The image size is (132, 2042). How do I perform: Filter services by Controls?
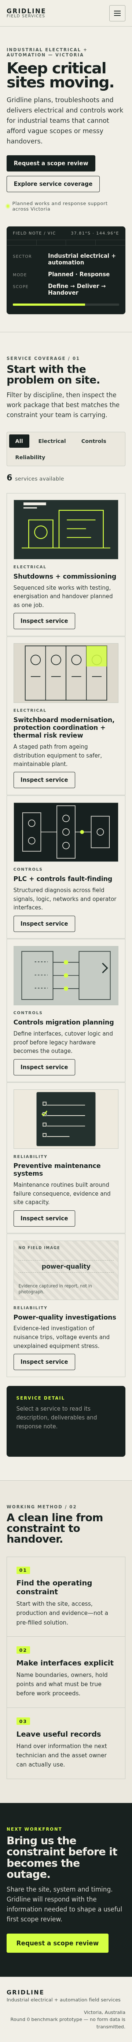(x=93, y=441)
